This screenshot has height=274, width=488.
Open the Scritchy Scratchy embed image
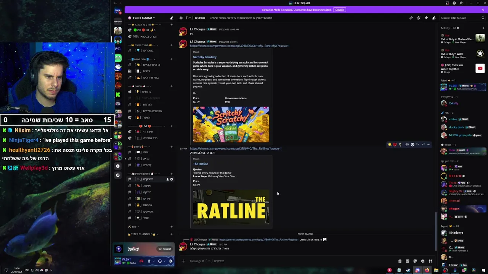[231, 124]
